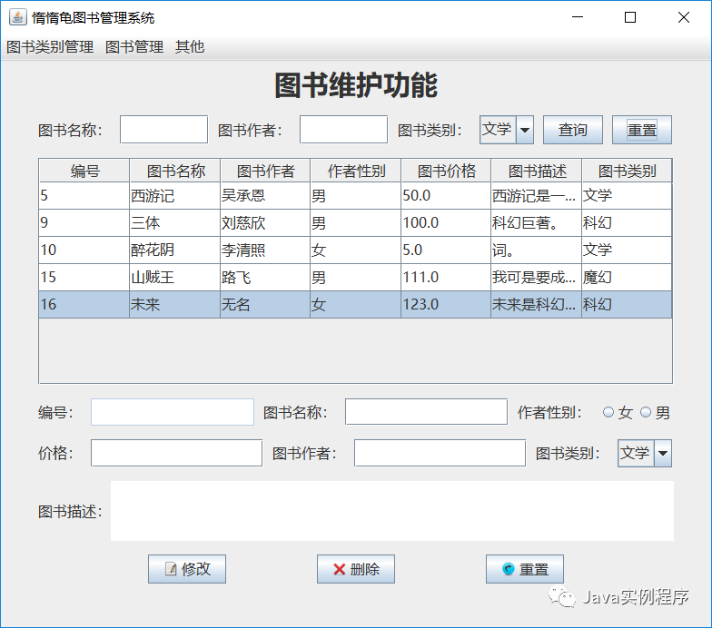
Task: Click the 李清照 author cell
Action: pyautogui.click(x=265, y=250)
